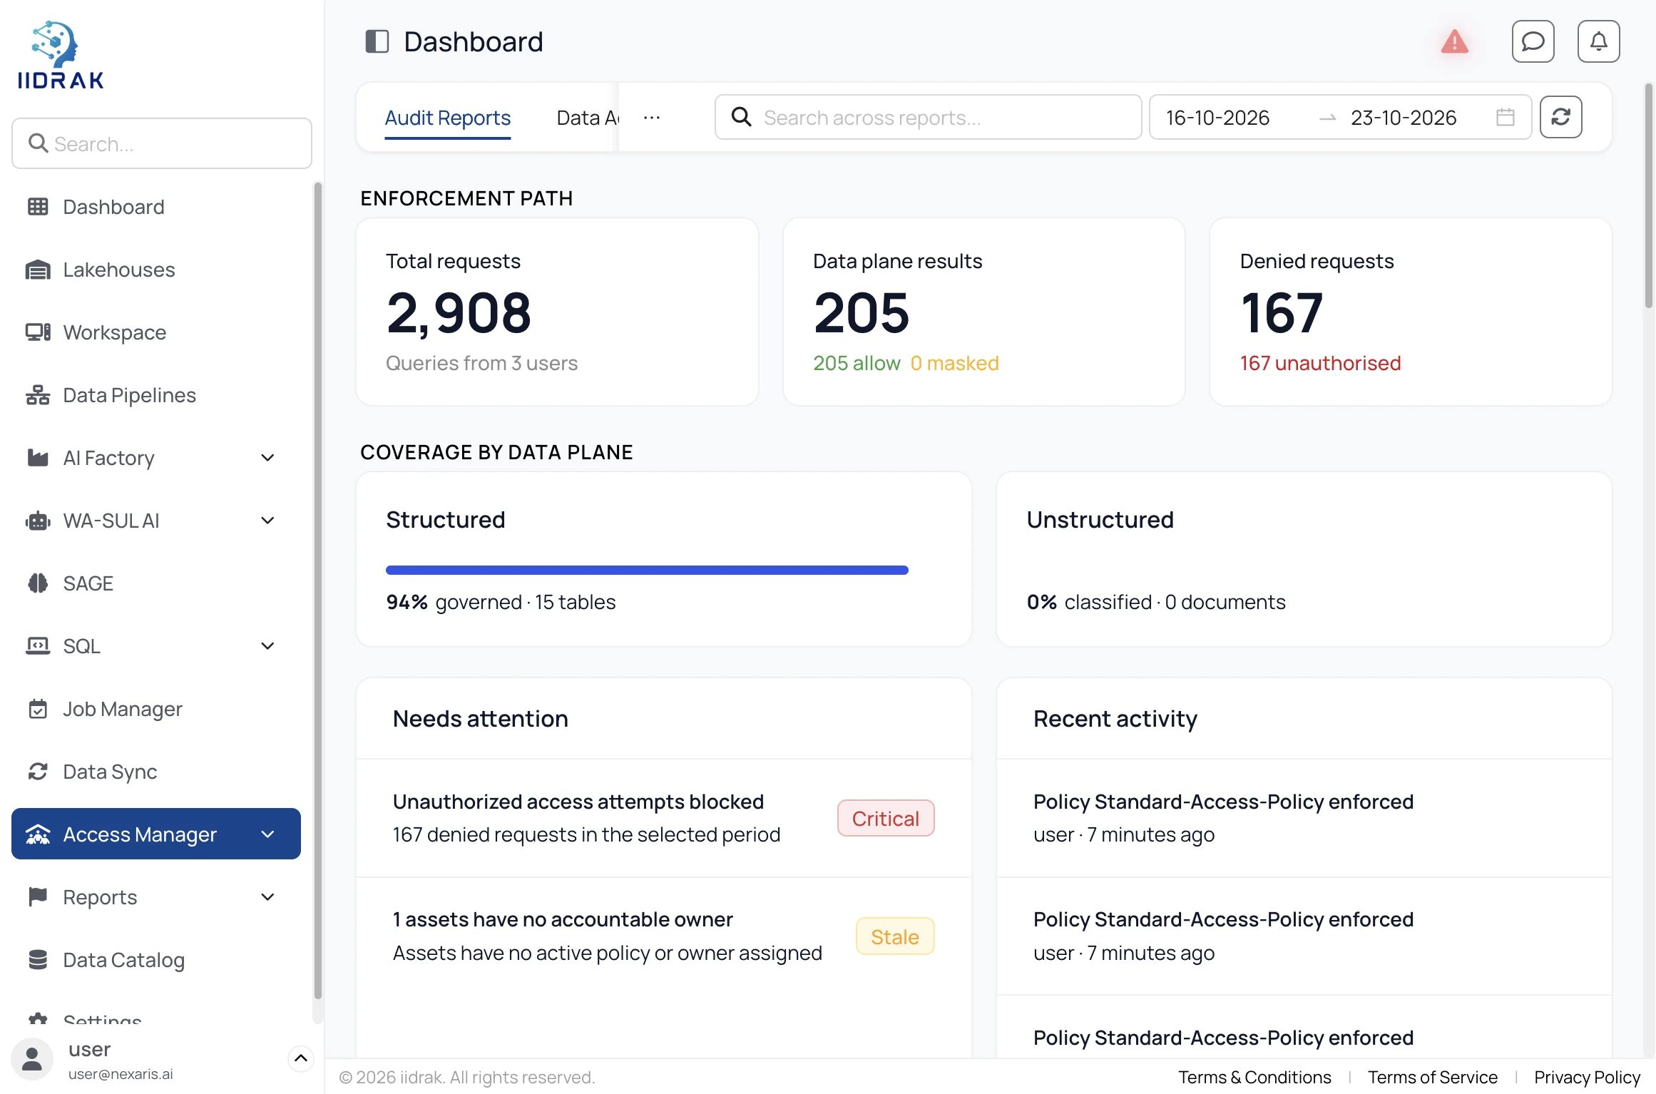Select the start date 16-10-2026
The height and width of the screenshot is (1094, 1656).
click(1217, 118)
